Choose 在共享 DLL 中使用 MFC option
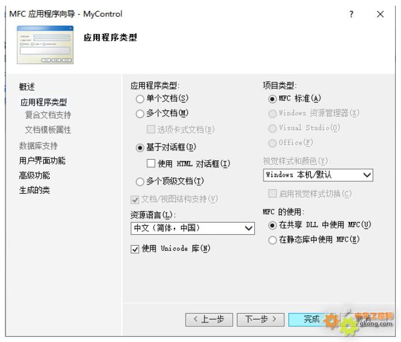This screenshot has height=342, width=401. 272,225
